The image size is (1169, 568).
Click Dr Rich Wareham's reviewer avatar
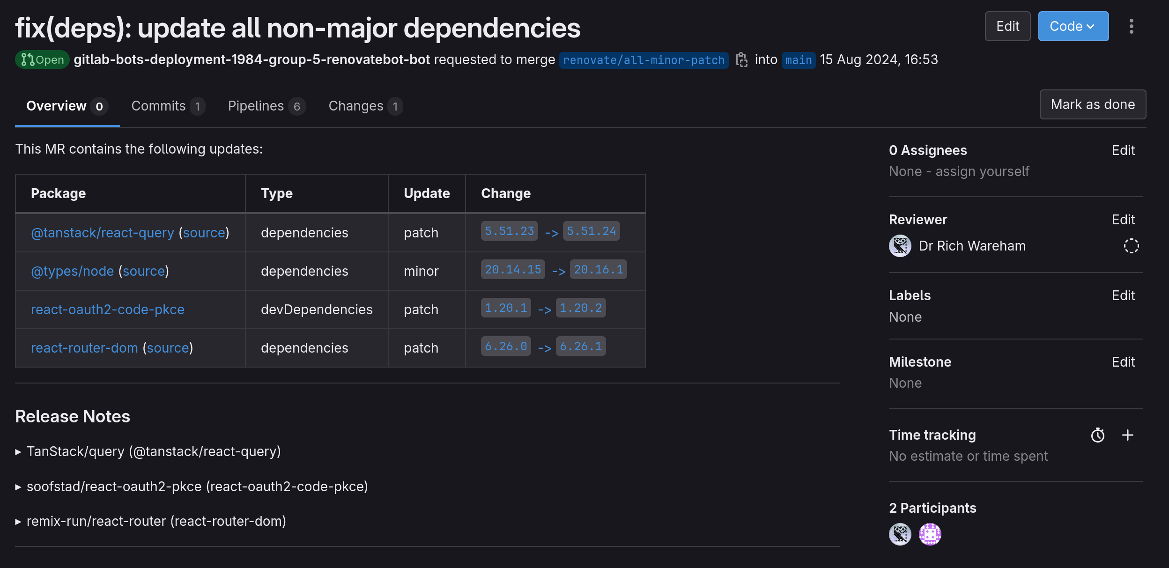tap(900, 246)
